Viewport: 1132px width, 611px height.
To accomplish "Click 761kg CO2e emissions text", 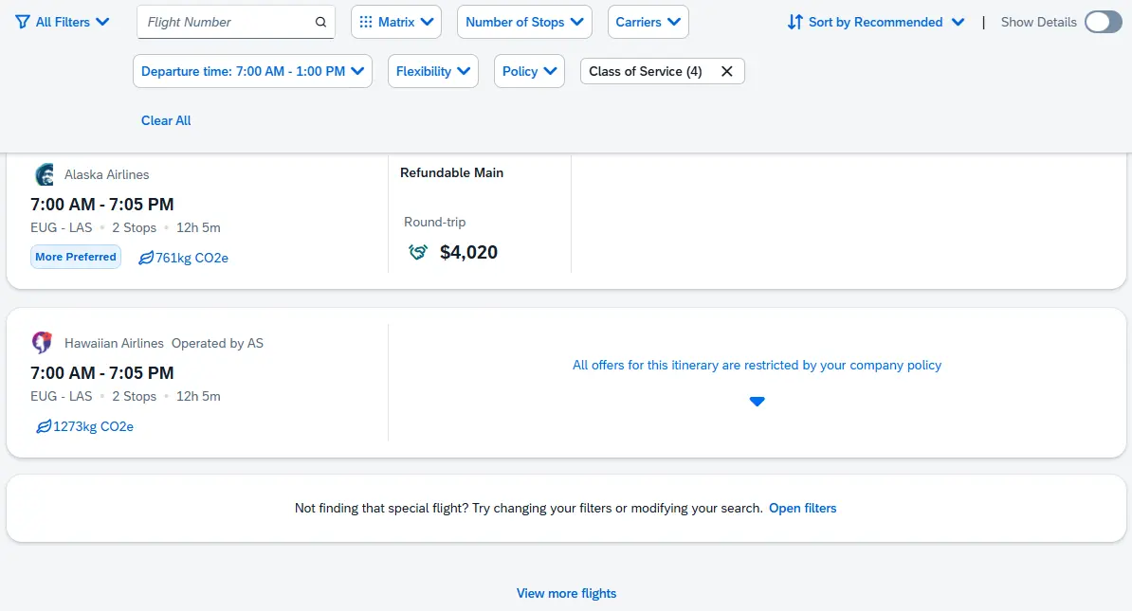I will point(192,258).
